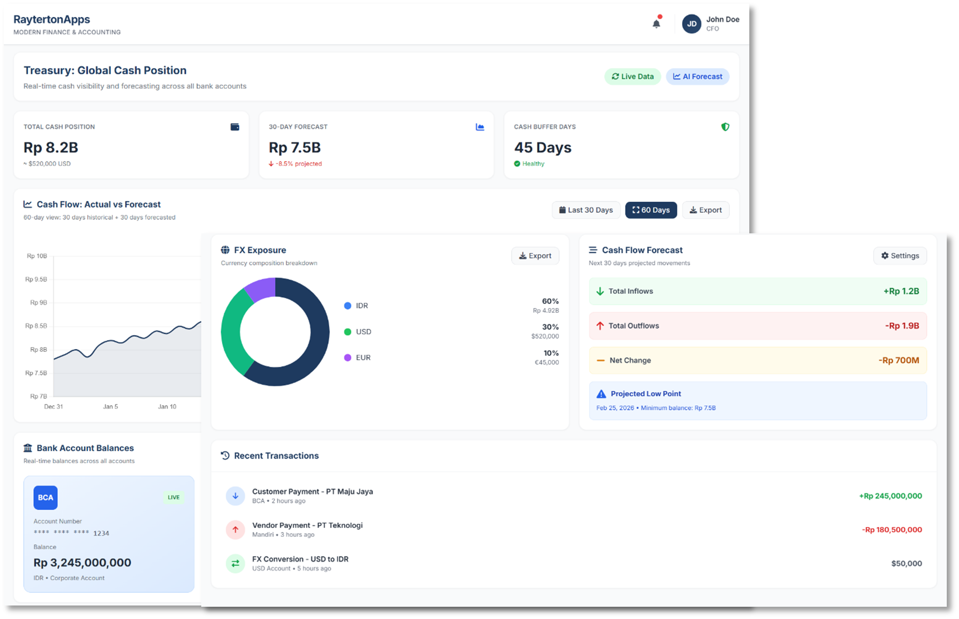Click the chart icon on 30-Day Forecast card
This screenshot has width=959, height=619.
pos(480,127)
